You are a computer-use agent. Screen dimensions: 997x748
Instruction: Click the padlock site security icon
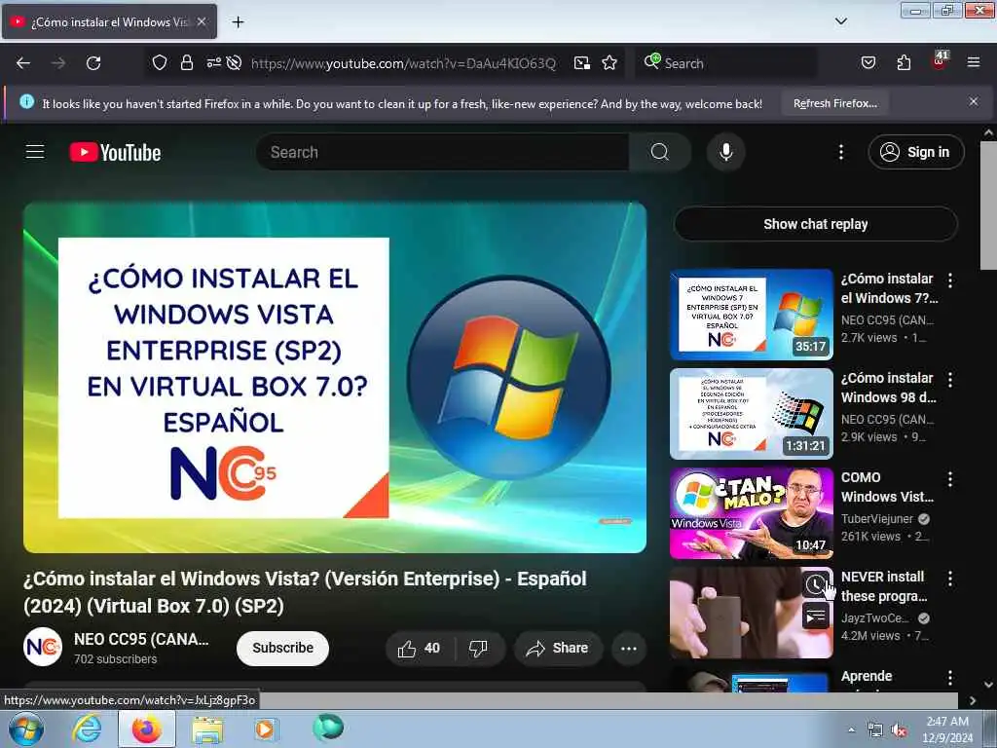[x=186, y=62]
